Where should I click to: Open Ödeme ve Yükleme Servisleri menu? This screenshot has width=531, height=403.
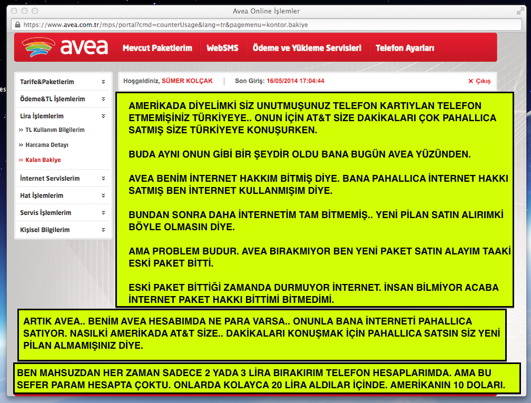[307, 48]
